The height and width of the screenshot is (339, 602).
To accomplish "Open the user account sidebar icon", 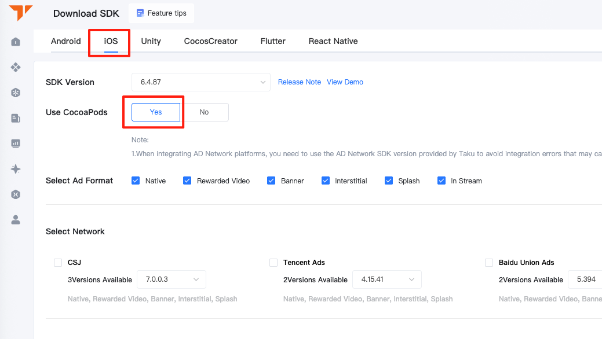I will [x=16, y=220].
